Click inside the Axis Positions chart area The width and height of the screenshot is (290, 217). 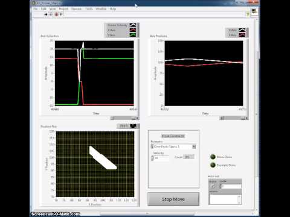[204, 73]
